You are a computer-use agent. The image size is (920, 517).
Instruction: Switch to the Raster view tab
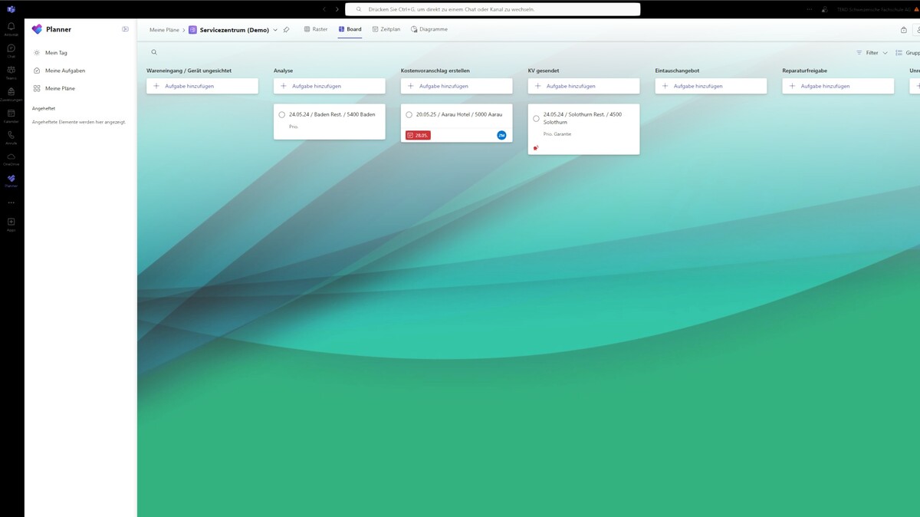click(x=315, y=29)
